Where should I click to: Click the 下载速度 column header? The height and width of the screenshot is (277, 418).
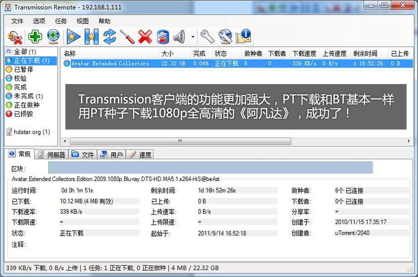pyautogui.click(x=304, y=53)
